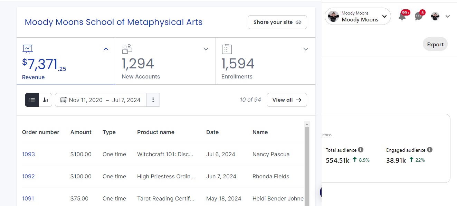Click the 10 of 94 count text

pos(250,100)
